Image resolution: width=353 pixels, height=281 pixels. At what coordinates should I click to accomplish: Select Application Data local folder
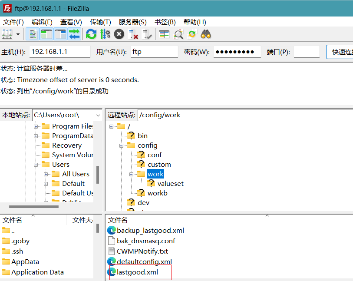click(37, 272)
